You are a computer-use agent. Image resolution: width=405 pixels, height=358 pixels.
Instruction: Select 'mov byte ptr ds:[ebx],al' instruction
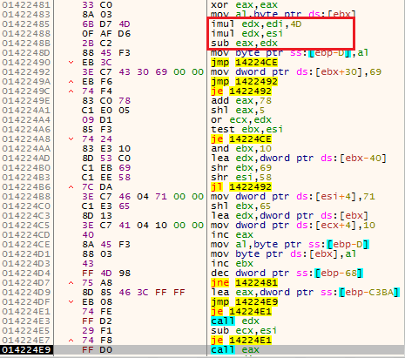click(x=283, y=254)
